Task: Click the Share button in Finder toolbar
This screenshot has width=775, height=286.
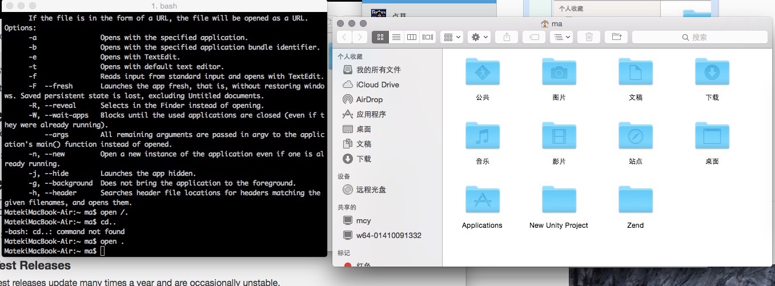Action: 507,37
